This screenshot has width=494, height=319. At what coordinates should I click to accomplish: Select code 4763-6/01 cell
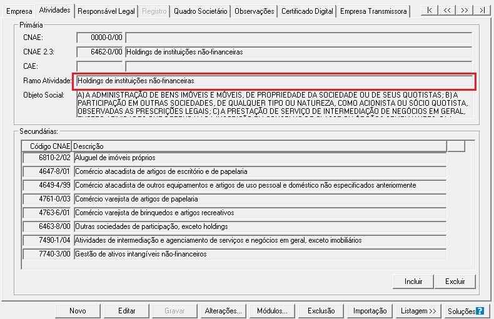point(47,213)
